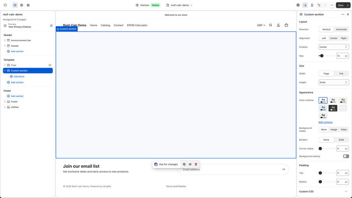Open the Catalog menu link

coord(105,25)
